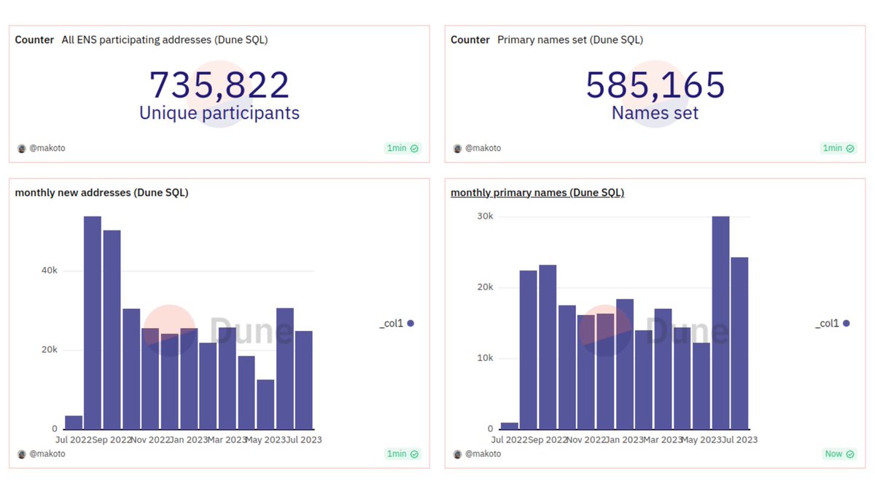Click the 735,822 counter value
Screen dimensions: 875x492
pos(219,85)
